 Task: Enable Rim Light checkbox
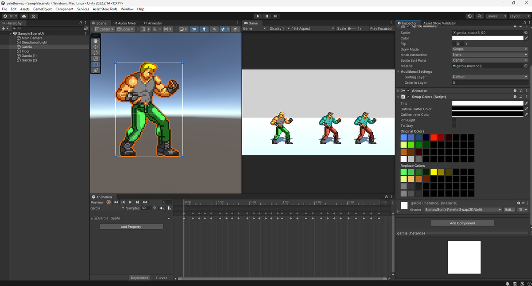pyautogui.click(x=454, y=120)
